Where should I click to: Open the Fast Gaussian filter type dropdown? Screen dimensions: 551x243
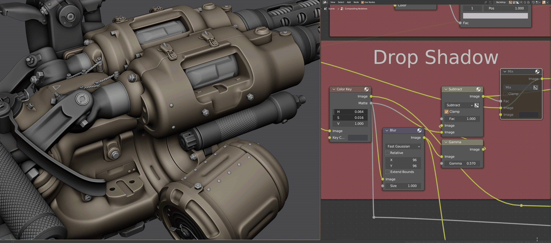point(403,146)
